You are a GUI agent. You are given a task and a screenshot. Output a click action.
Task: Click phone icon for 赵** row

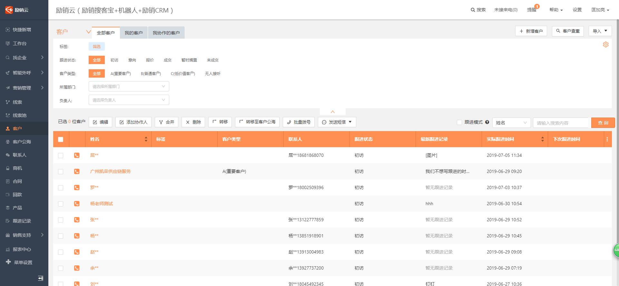[77, 252]
